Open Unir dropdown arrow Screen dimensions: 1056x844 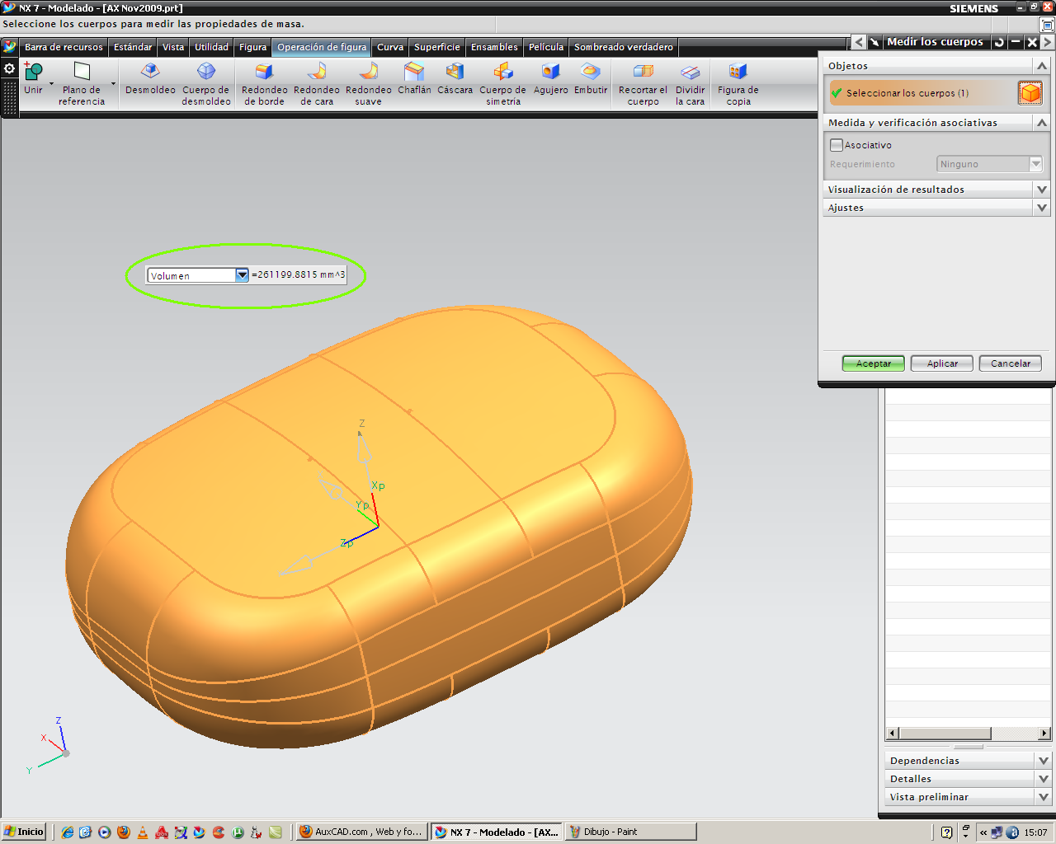[51, 84]
